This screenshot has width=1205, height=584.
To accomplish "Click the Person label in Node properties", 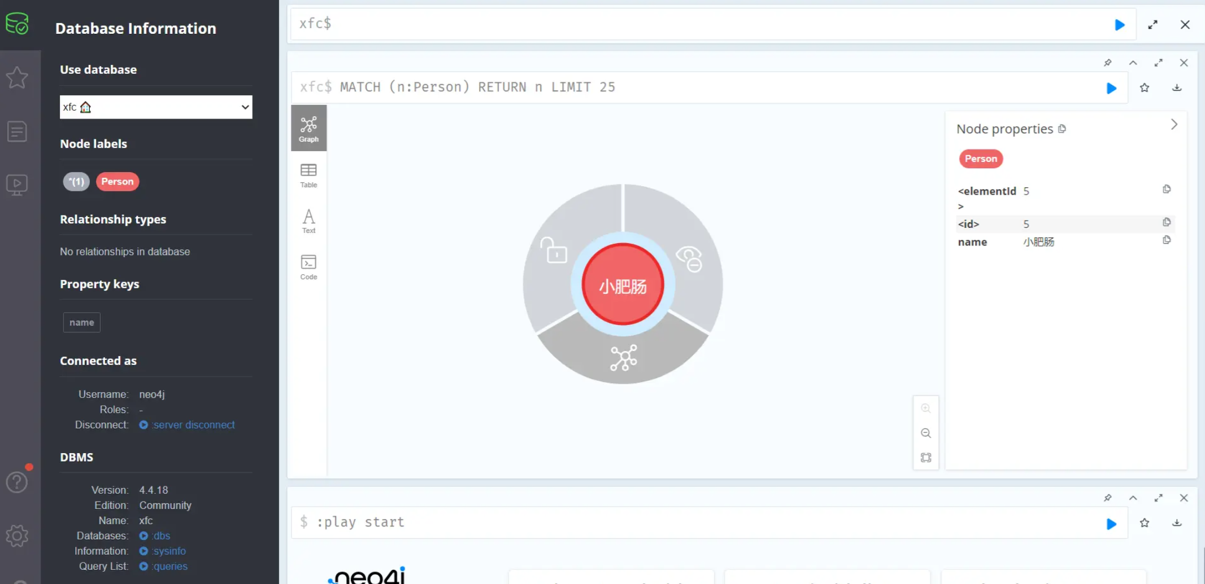I will 981,159.
